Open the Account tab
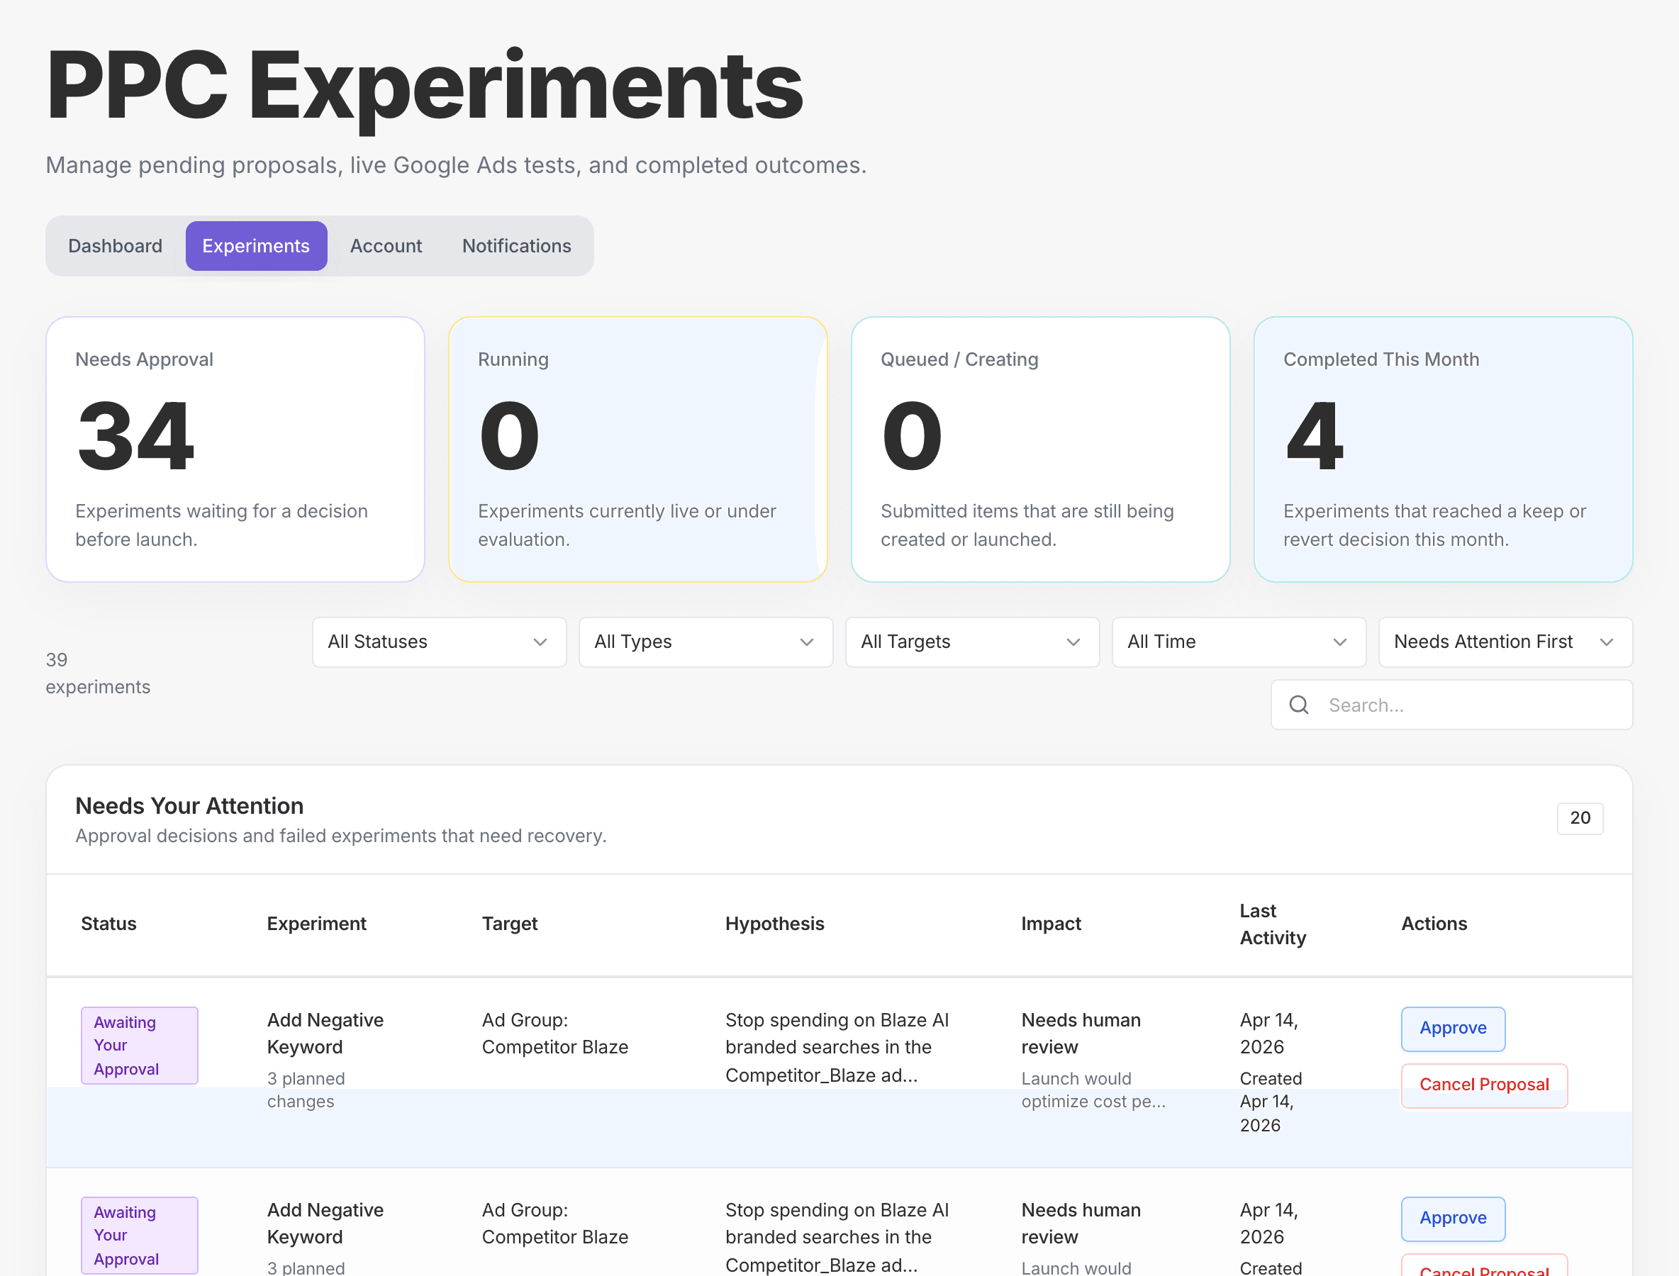Image resolution: width=1679 pixels, height=1276 pixels. [386, 245]
